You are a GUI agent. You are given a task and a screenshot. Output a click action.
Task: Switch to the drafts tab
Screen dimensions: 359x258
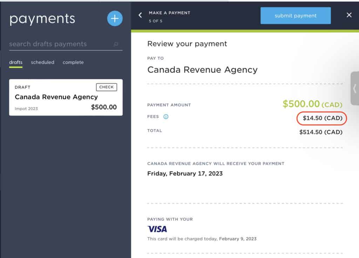coord(16,62)
